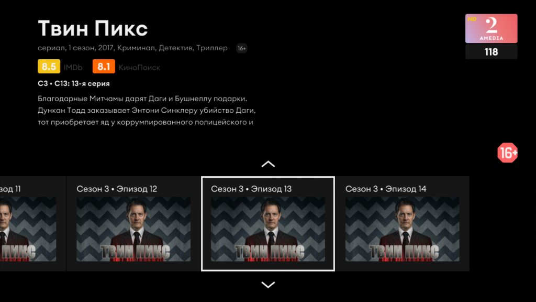
Task: Click the small gray 16+ label next to genres
Action: coord(242,48)
